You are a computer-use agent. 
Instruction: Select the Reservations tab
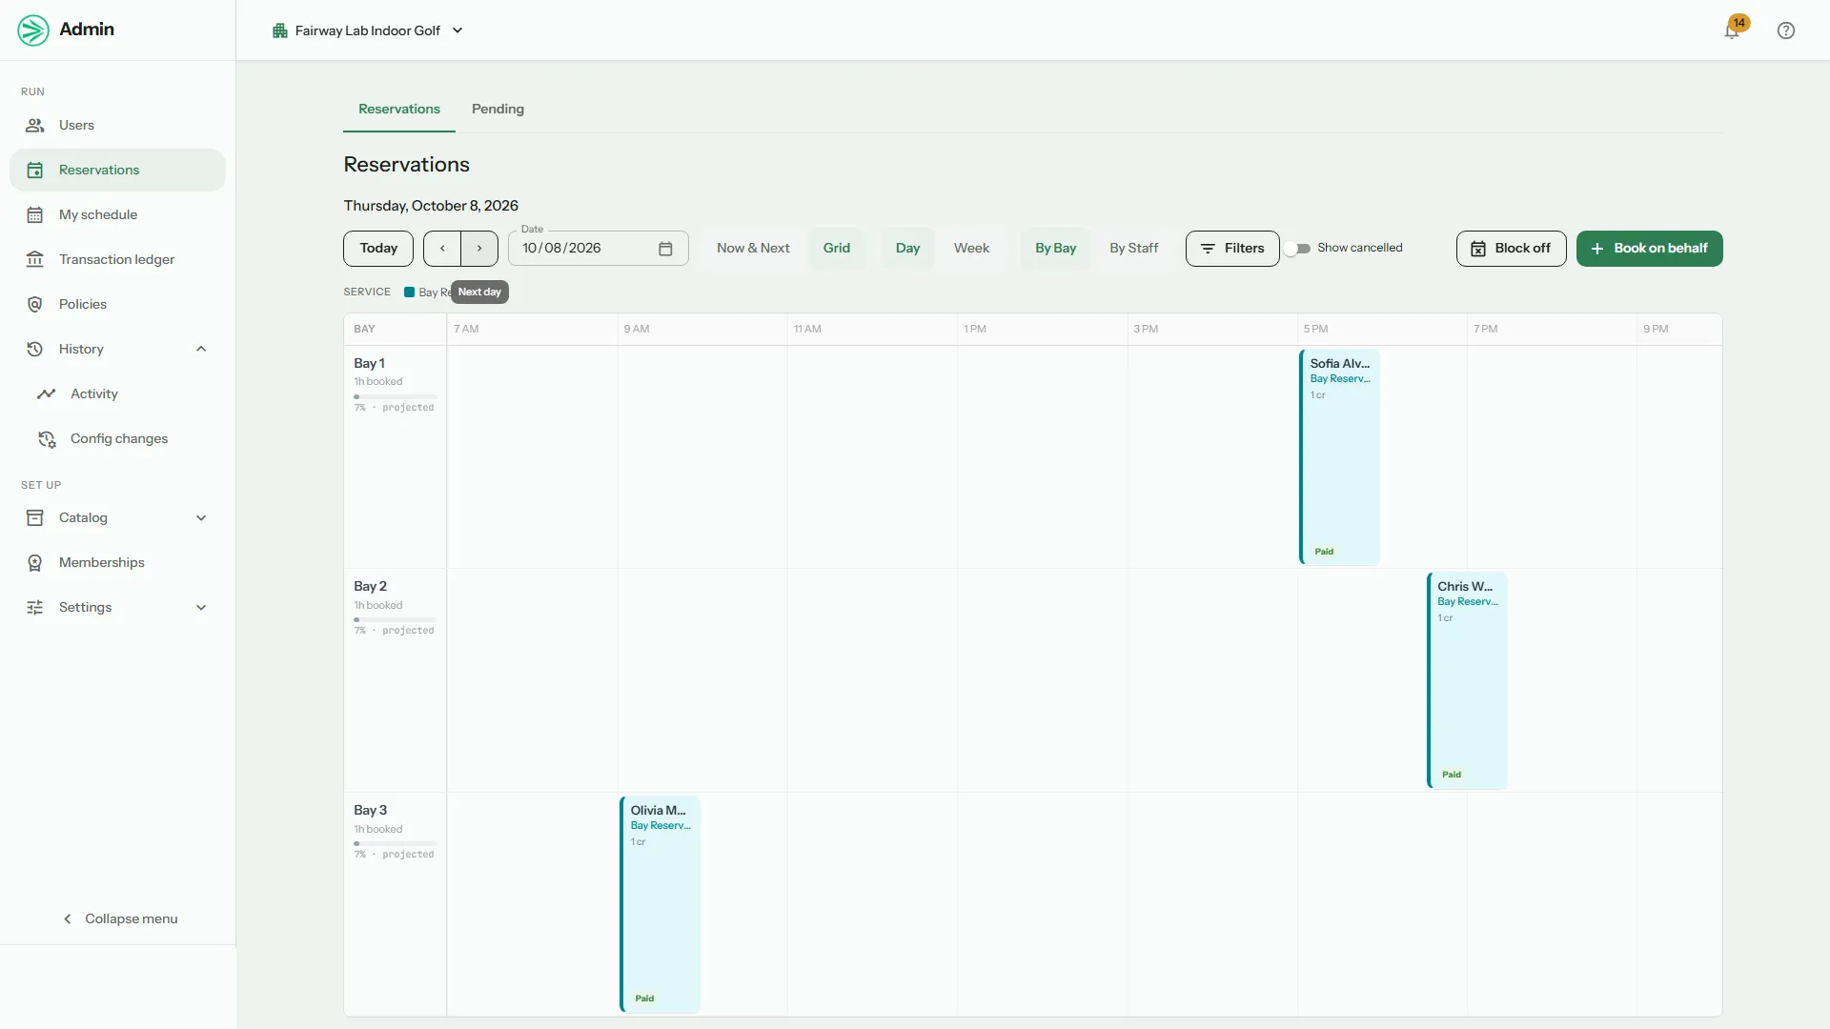399,109
